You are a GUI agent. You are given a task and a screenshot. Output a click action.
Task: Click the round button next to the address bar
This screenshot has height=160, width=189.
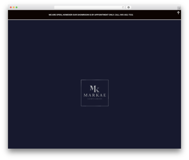[129, 8]
